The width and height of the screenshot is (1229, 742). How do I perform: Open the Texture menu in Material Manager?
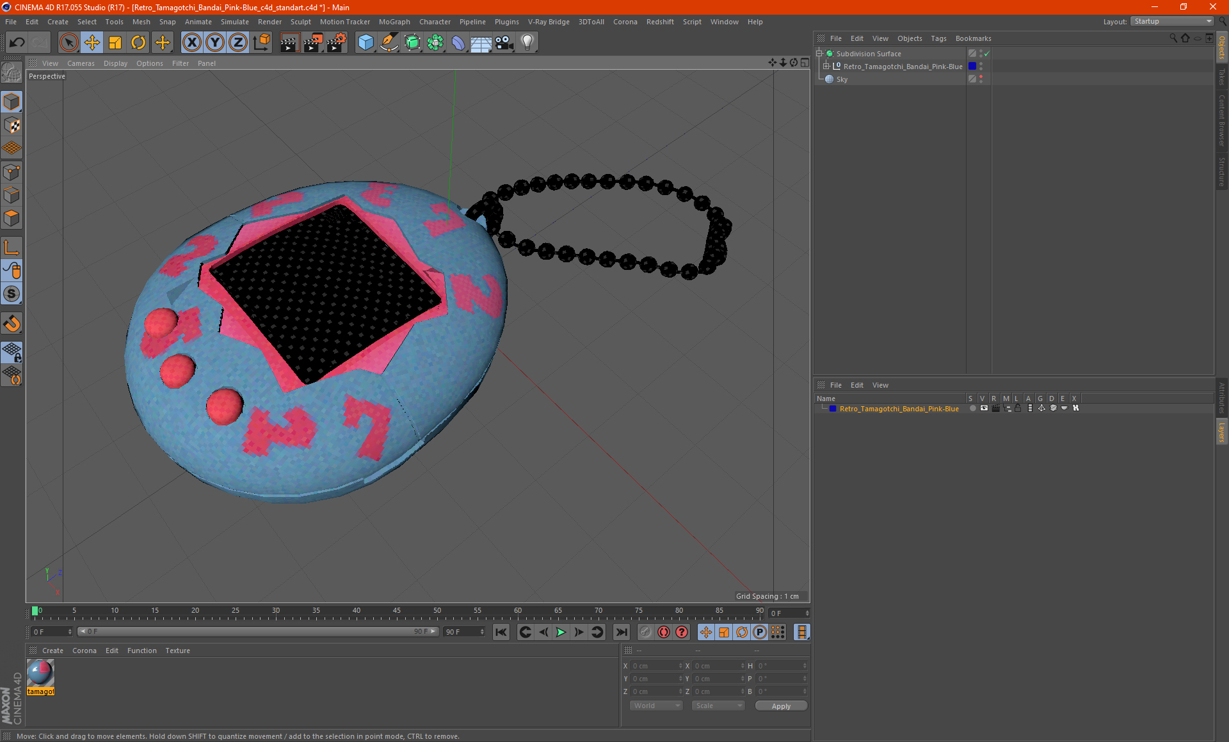(177, 651)
